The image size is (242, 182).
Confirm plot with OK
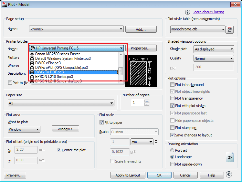[159, 175]
